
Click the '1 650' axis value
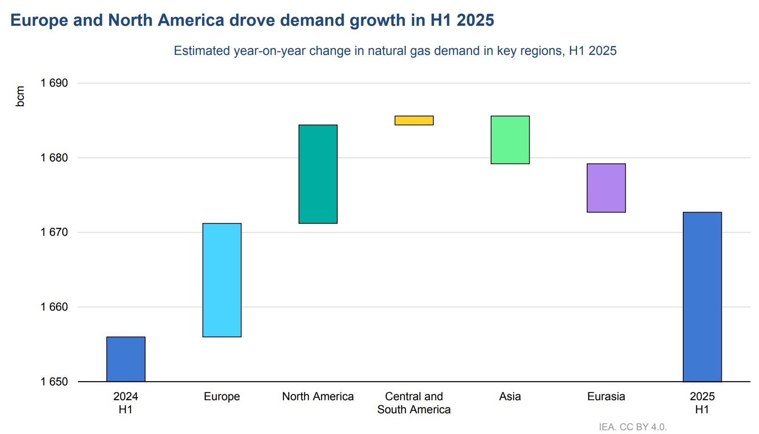coord(54,382)
